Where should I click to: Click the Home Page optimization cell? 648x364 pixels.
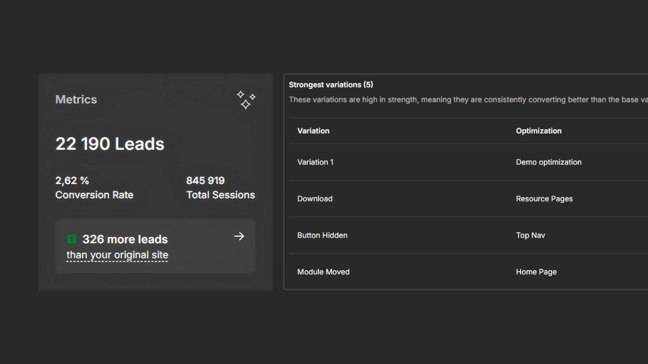536,271
